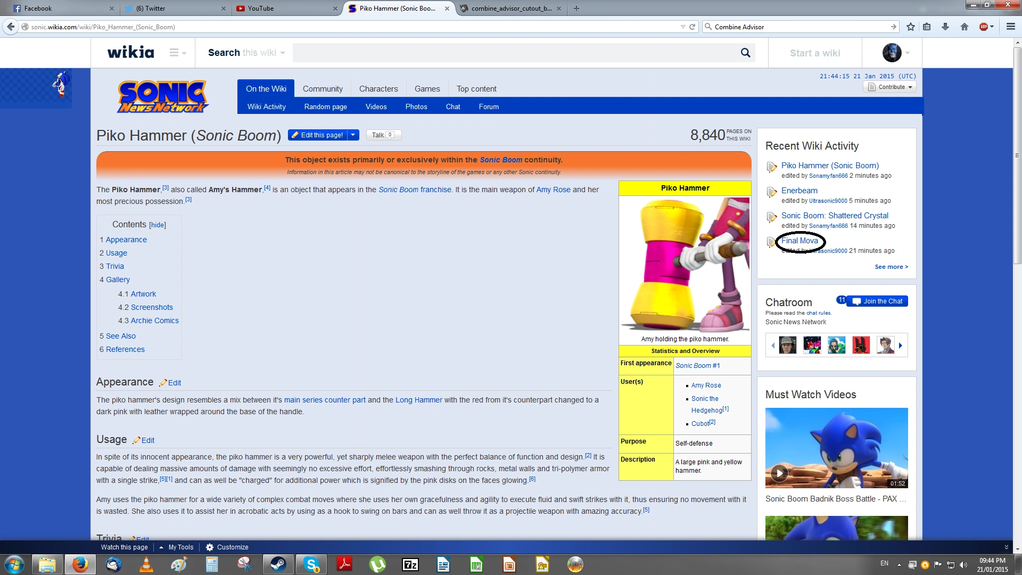Open the Characters navigation menu
The height and width of the screenshot is (575, 1022).
tap(378, 89)
